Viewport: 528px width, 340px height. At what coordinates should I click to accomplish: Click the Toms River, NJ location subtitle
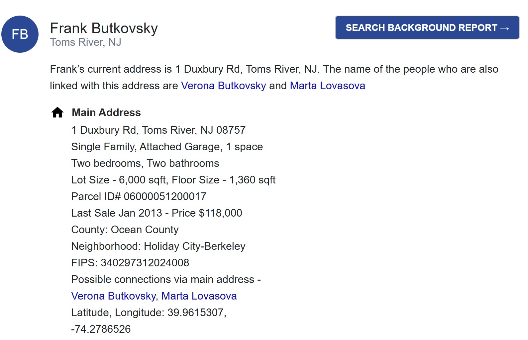85,42
